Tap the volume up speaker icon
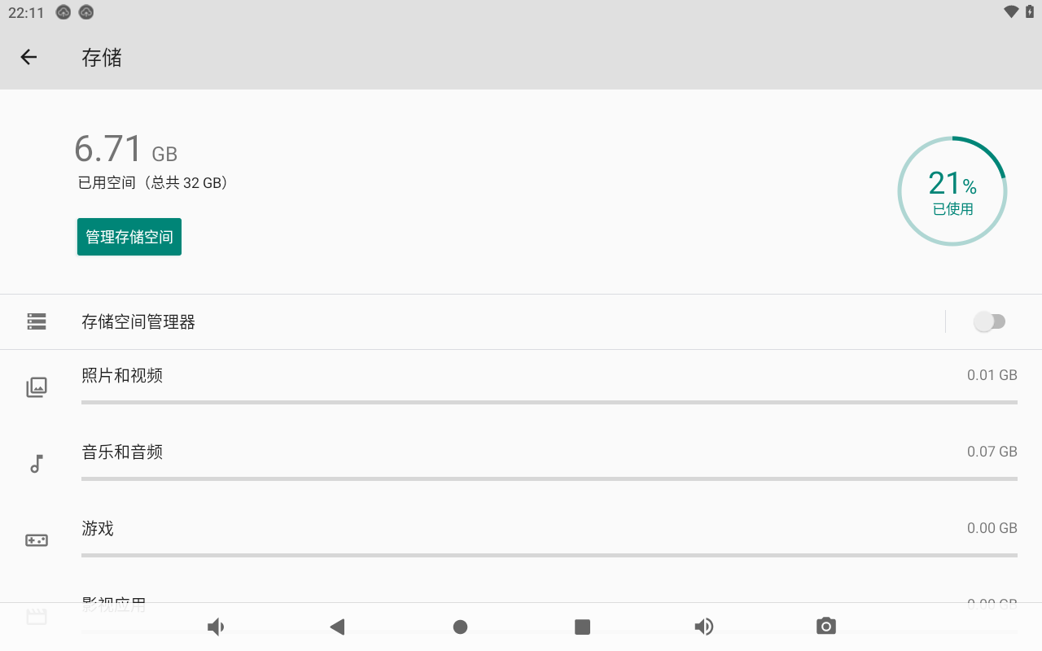Screen dimensions: 1042x651 pyautogui.click(x=704, y=627)
